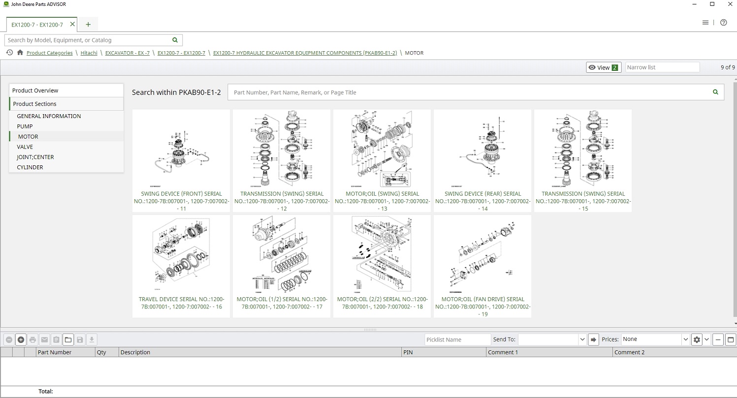Open the Print icon in the picklist toolbar
The width and height of the screenshot is (737, 398).
pyautogui.click(x=32, y=339)
